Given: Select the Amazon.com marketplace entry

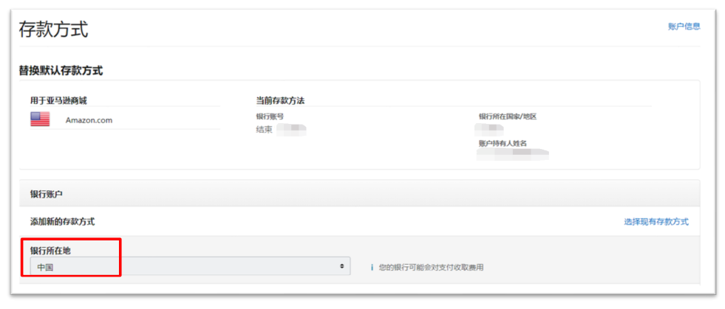Looking at the screenshot, I should point(89,120).
